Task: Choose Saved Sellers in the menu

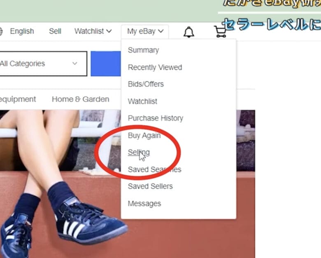Action: 150,186
